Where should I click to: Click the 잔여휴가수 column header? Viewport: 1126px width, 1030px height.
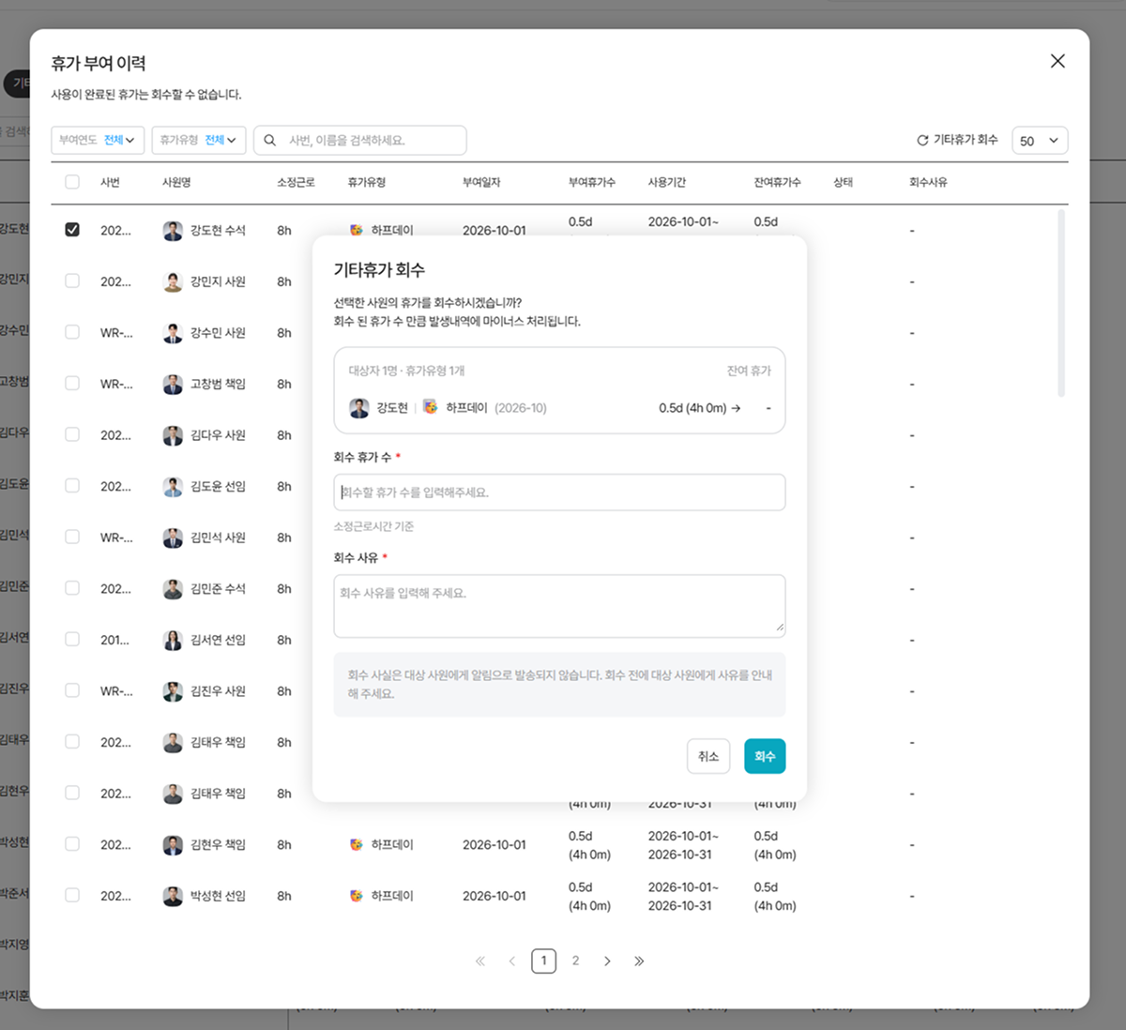point(777,182)
